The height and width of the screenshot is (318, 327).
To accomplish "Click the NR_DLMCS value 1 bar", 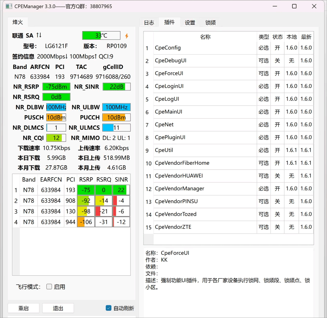I will tap(56, 128).
